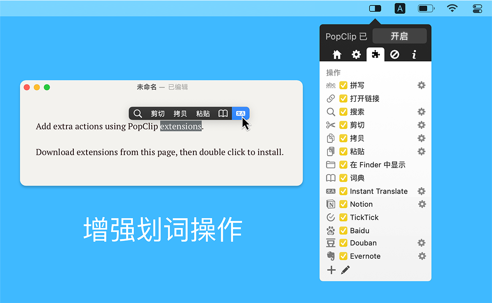Open the battery menu in the menu bar
Screen dimensions: 492x303
coord(426,8)
